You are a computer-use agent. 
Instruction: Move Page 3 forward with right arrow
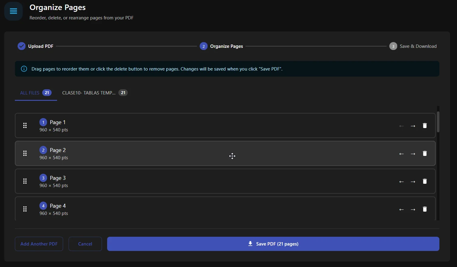pos(413,182)
